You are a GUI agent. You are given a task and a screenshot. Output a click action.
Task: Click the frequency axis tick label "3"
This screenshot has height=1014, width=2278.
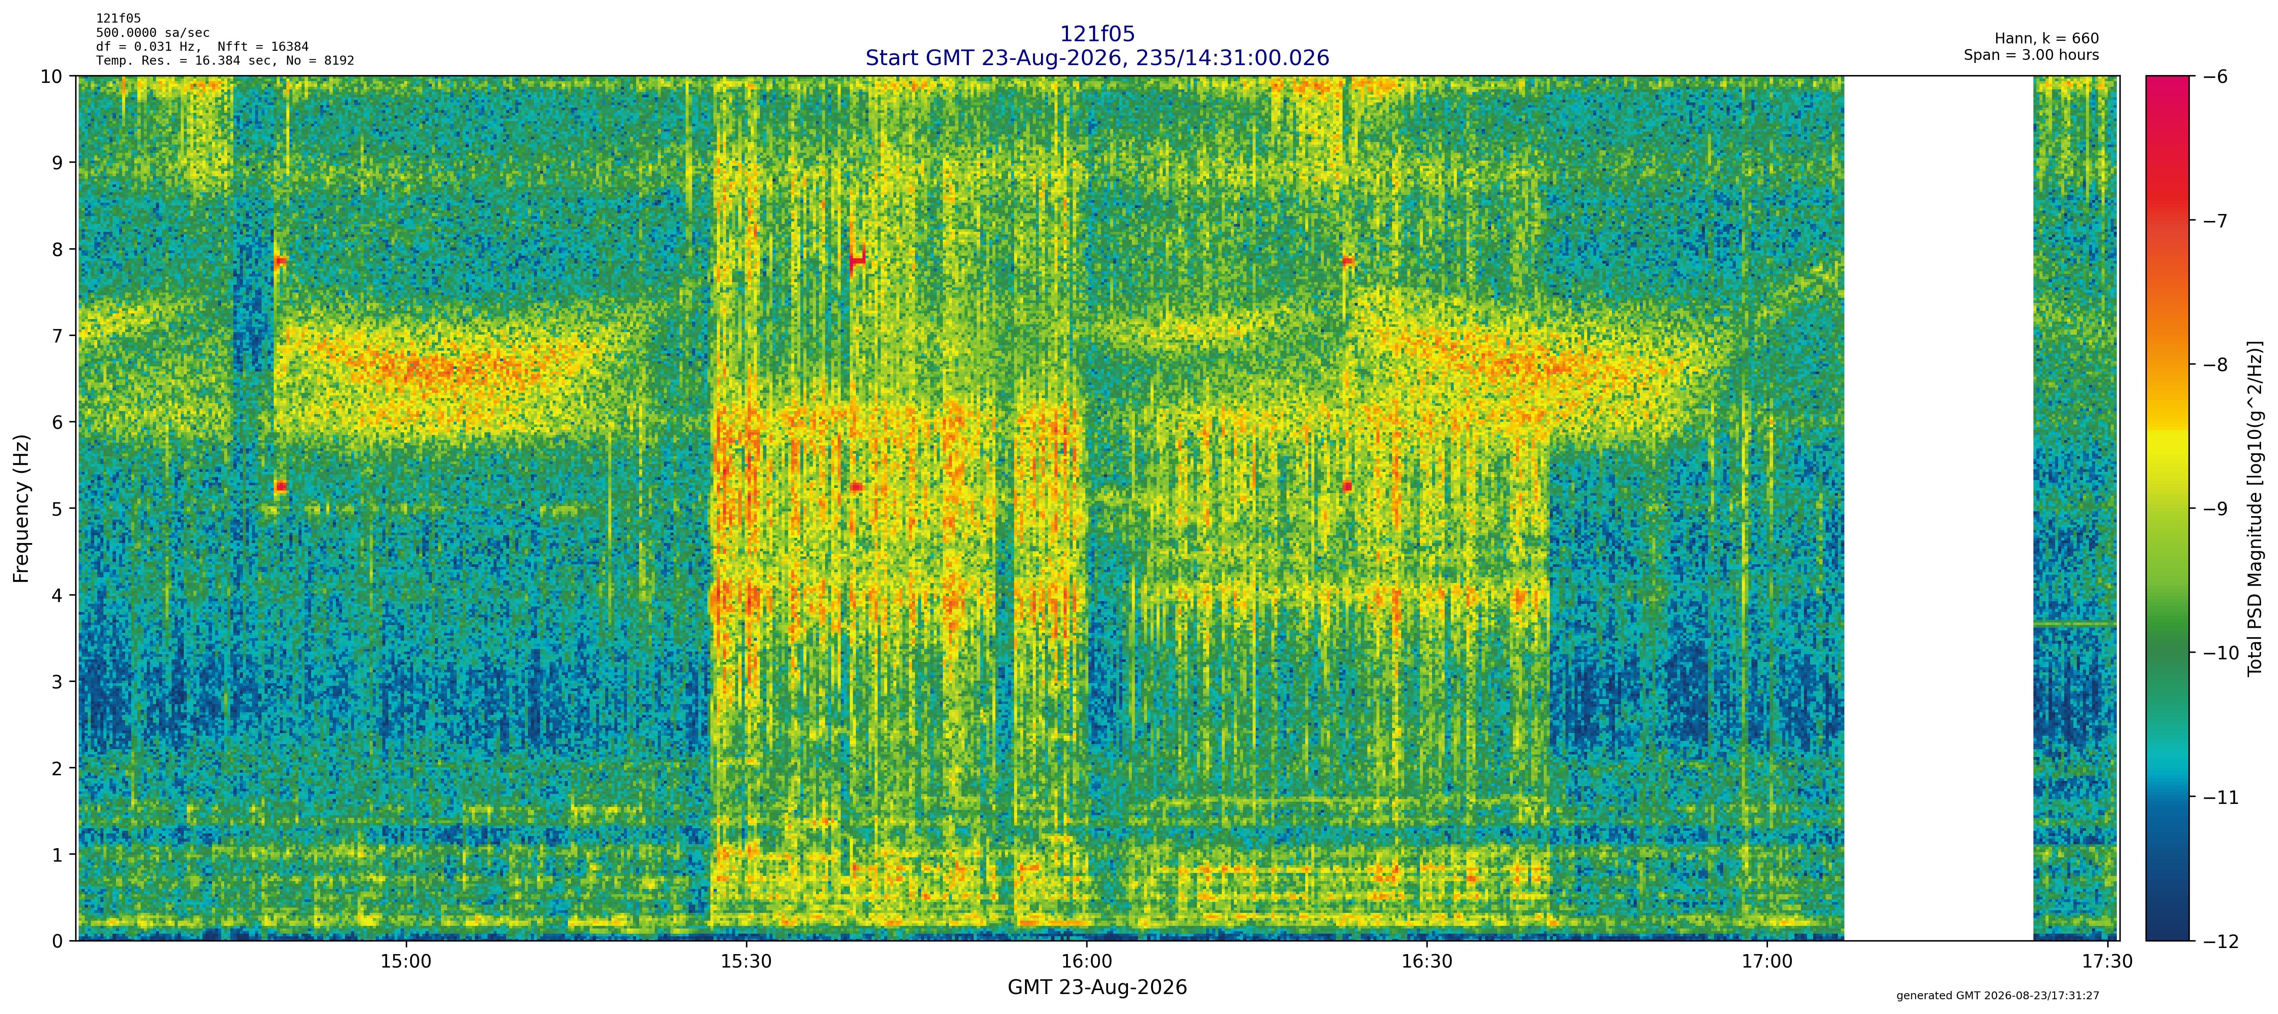57,682
